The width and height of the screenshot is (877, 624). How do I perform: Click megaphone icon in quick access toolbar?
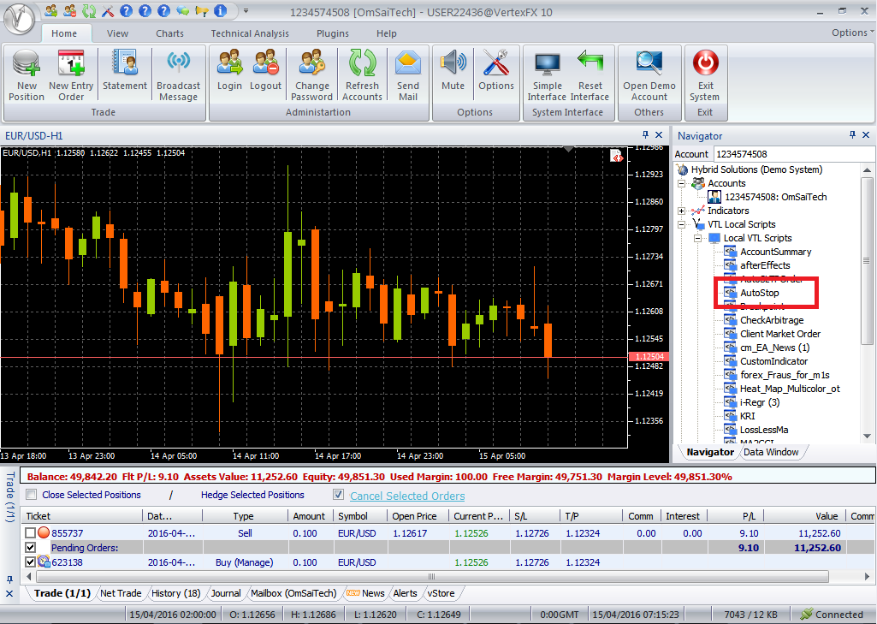coord(202,10)
